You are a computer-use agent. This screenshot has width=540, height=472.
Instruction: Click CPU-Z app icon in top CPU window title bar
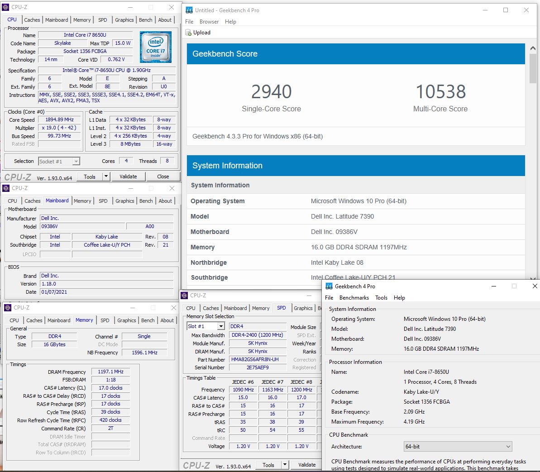(5, 7)
